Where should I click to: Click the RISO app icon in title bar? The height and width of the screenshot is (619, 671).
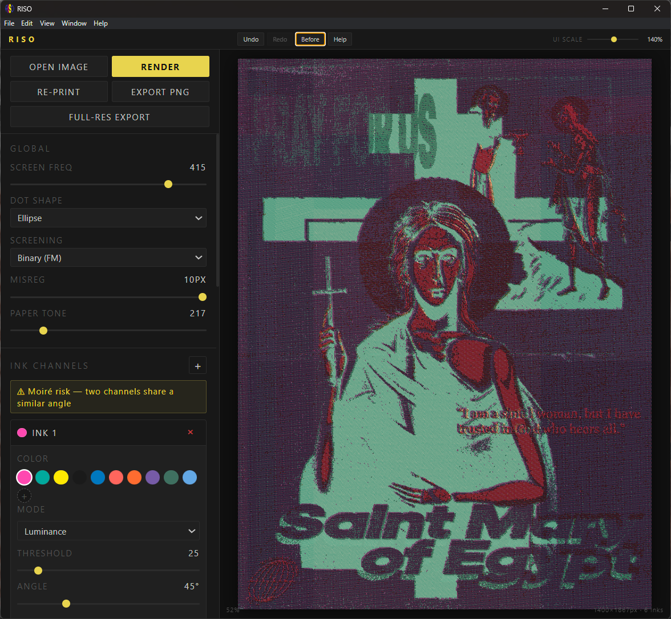[9, 9]
